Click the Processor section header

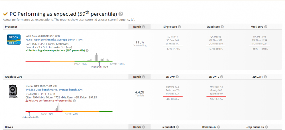[11, 27]
